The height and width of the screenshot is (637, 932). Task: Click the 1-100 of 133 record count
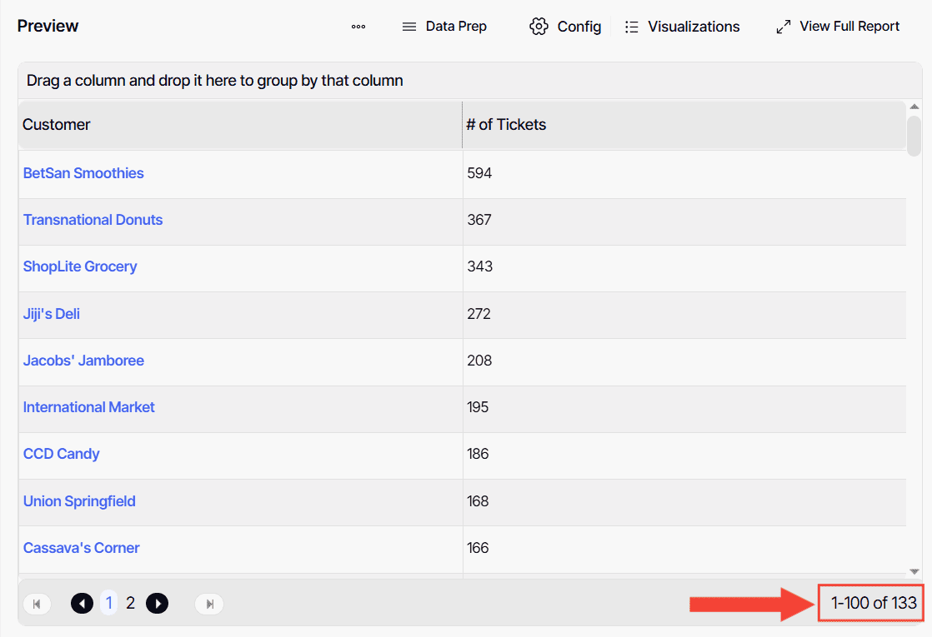874,603
